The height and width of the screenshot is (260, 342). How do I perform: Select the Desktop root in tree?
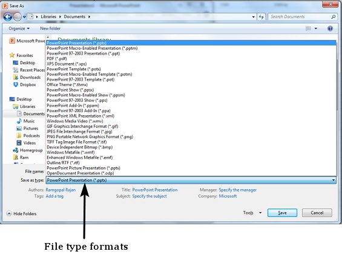[x=21, y=99]
